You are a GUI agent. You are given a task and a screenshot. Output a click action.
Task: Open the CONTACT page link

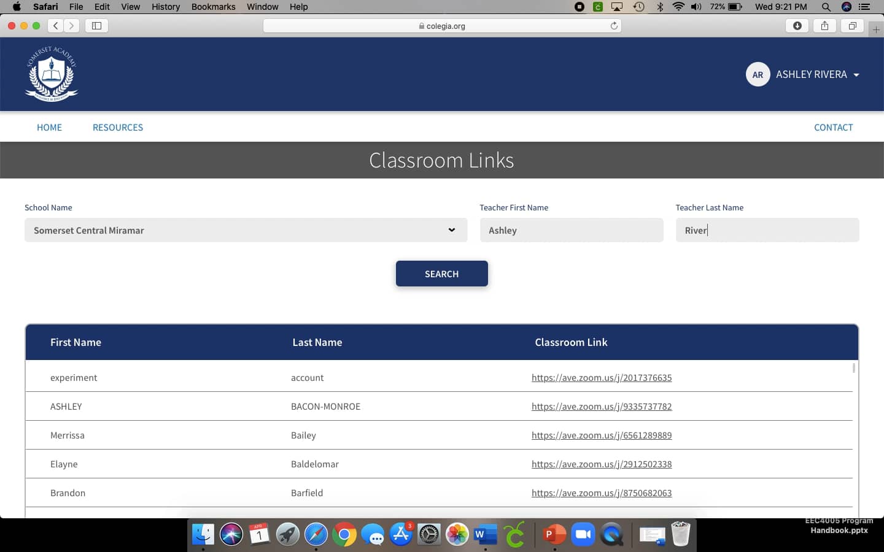click(x=833, y=128)
